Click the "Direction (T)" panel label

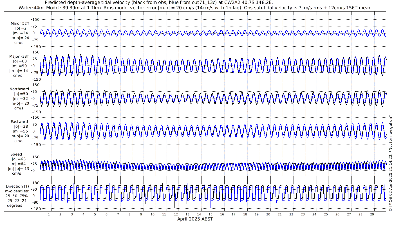(x=18, y=186)
